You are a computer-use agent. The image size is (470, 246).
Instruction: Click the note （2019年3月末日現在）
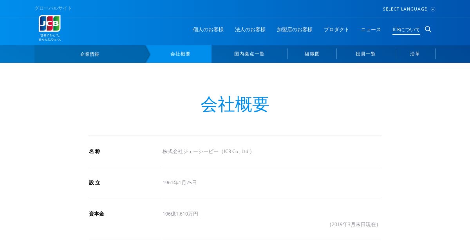[x=354, y=225]
